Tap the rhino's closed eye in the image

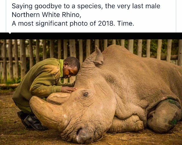coord(86,94)
